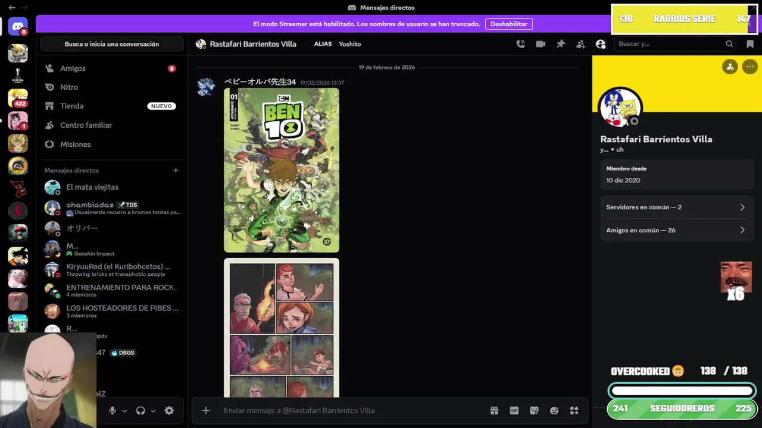
Task: Expand Amigos en común list
Action: 676,230
